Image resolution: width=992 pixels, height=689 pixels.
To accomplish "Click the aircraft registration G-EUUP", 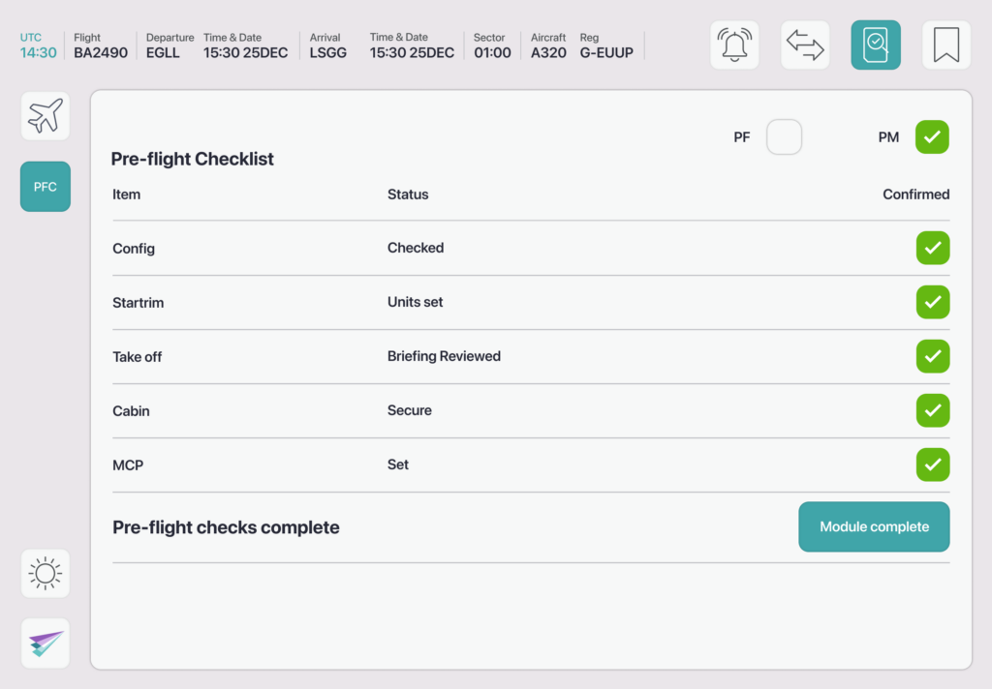I will click(606, 52).
